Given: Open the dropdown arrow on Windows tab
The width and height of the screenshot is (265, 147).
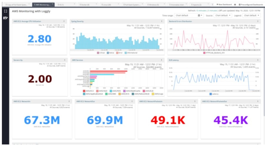Looking at the screenshot, I should (x=164, y=4).
